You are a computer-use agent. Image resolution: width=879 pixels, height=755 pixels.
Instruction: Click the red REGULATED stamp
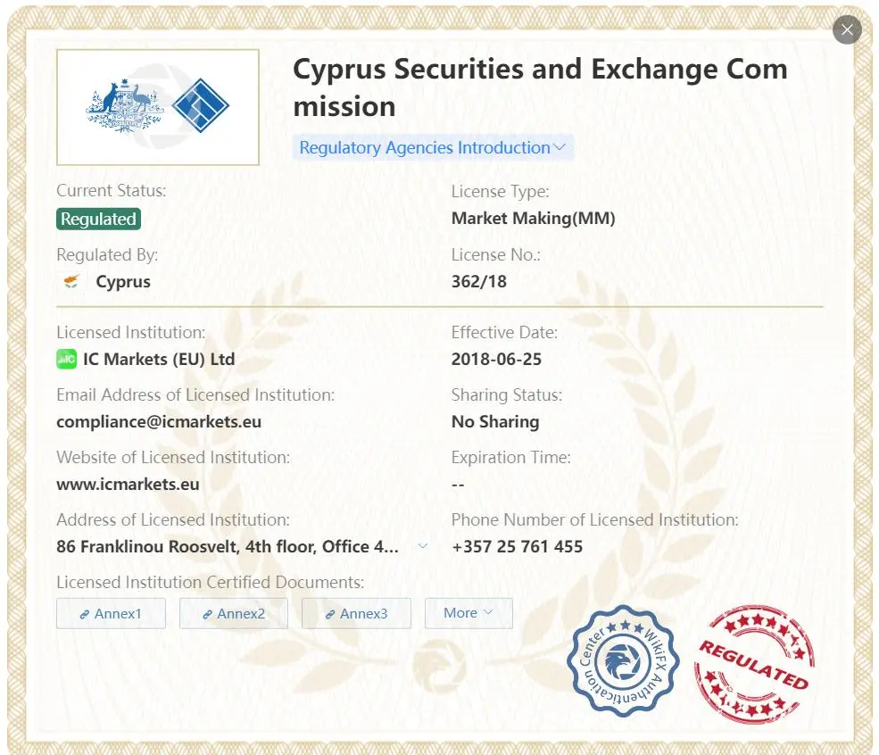[x=755, y=664]
